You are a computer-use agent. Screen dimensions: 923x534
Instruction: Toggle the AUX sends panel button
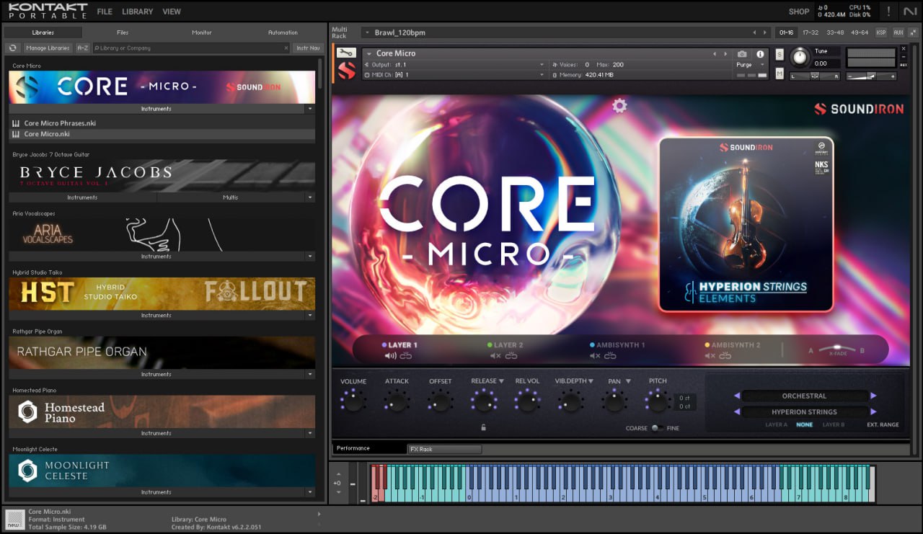click(x=898, y=32)
